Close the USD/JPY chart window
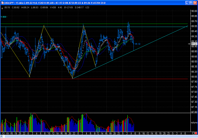Image resolution: width=198 pixels, height=138 pixels. [x=195, y=3]
